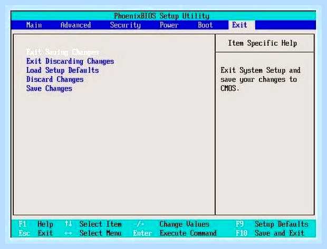Viewport: 327px width, 249px height.
Task: Switch to the Main menu tab
Action: 34,25
